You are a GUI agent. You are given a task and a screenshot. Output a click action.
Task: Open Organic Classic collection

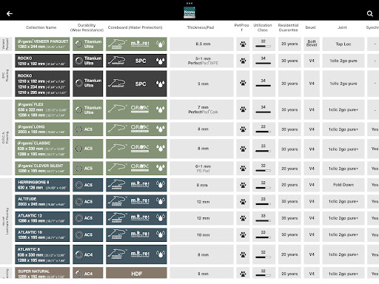42,149
